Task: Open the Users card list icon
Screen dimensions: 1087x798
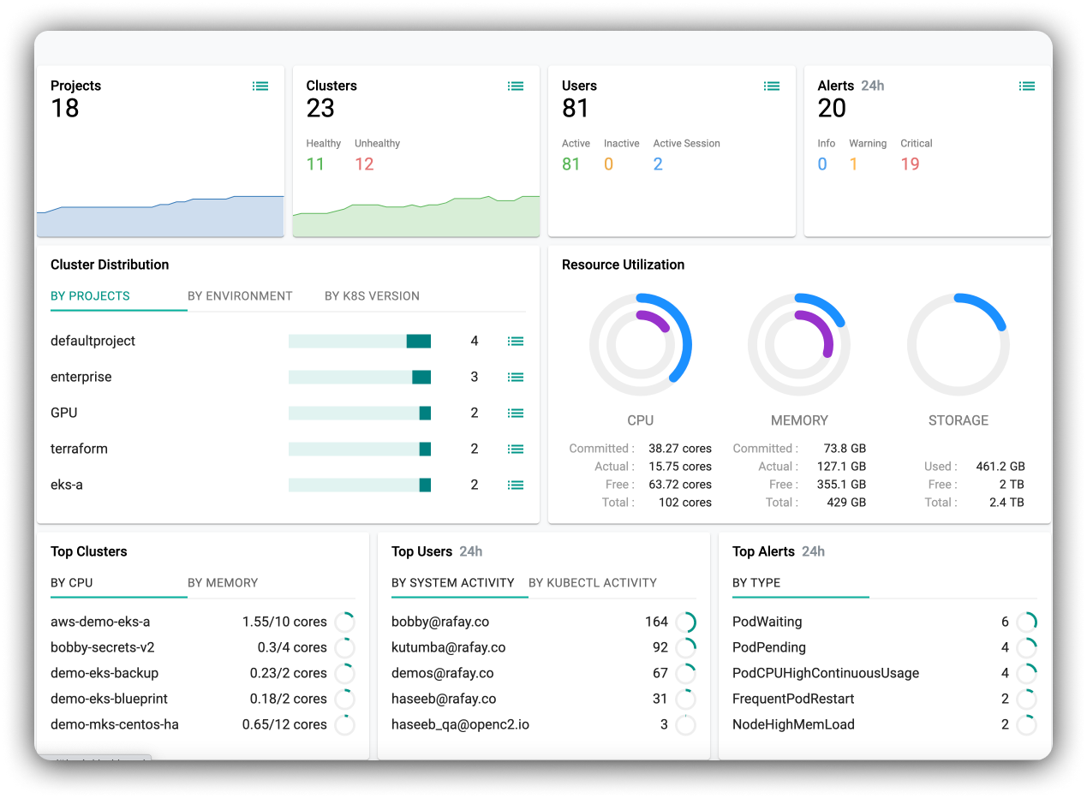Action: click(x=772, y=86)
